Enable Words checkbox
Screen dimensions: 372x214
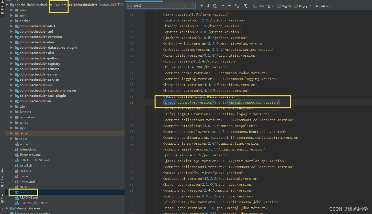[x=279, y=6]
